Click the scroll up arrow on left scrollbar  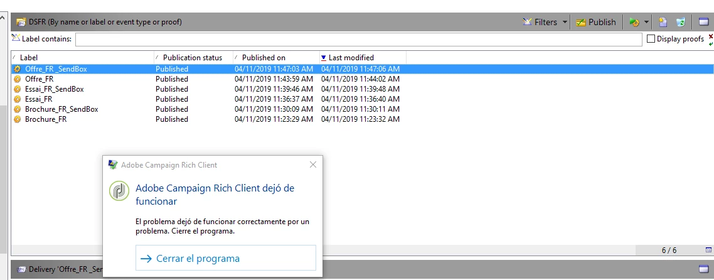3,18
